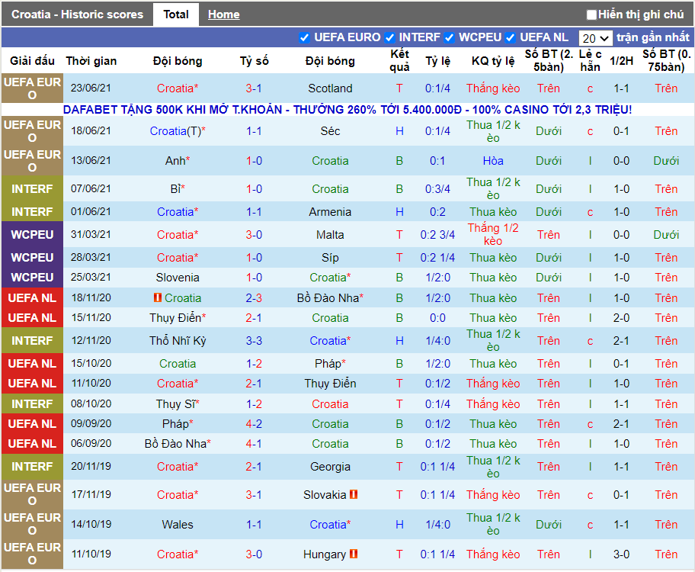Click Thắng 1/2 kèo on the Malta row
Viewport: 695px width, 572px height.
click(x=493, y=235)
